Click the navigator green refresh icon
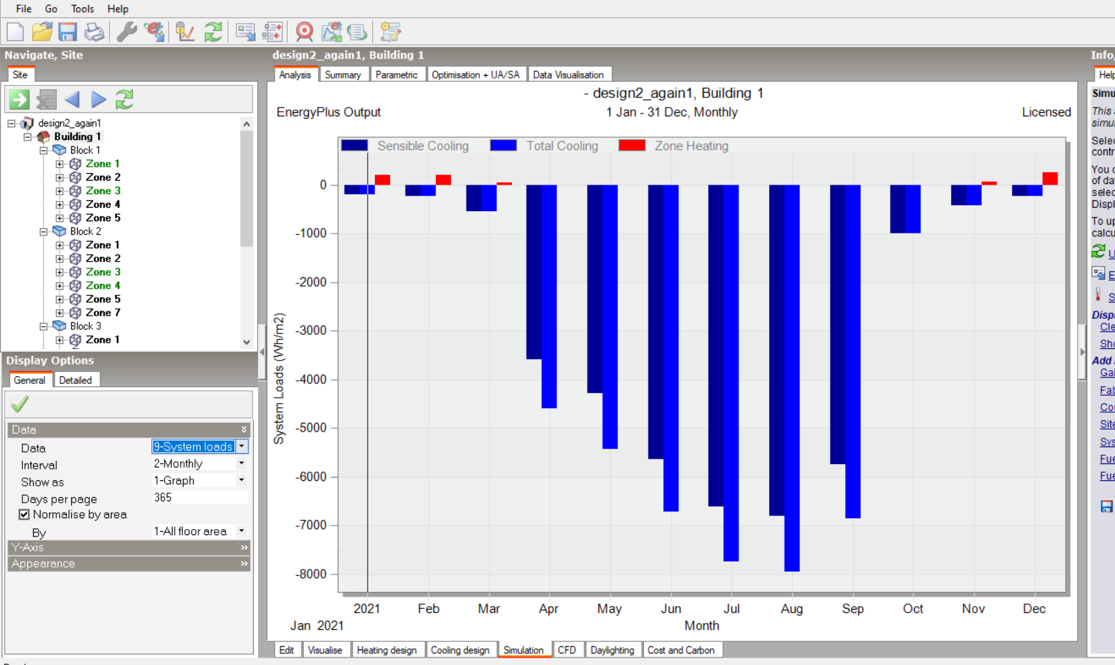Viewport: 1115px width, 665px height. [x=125, y=100]
